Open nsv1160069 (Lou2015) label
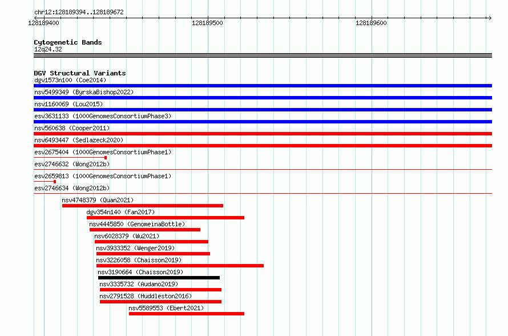The height and width of the screenshot is (336, 508). [x=68, y=104]
